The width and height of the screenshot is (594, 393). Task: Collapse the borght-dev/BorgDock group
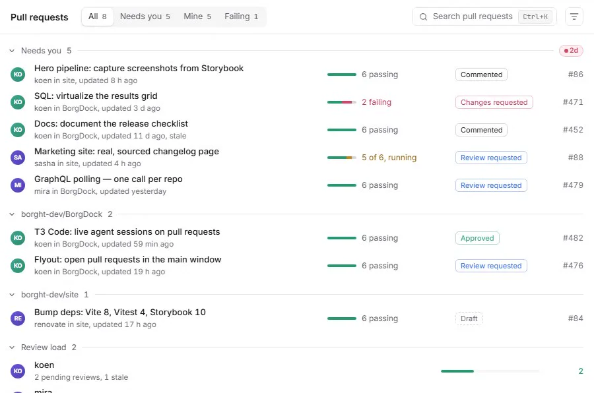point(12,214)
